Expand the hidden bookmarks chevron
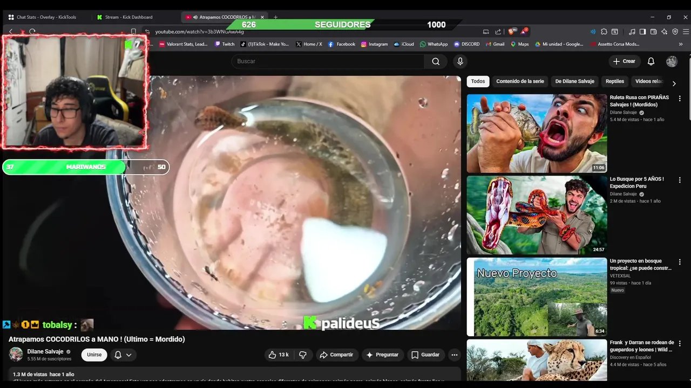 [x=681, y=44]
